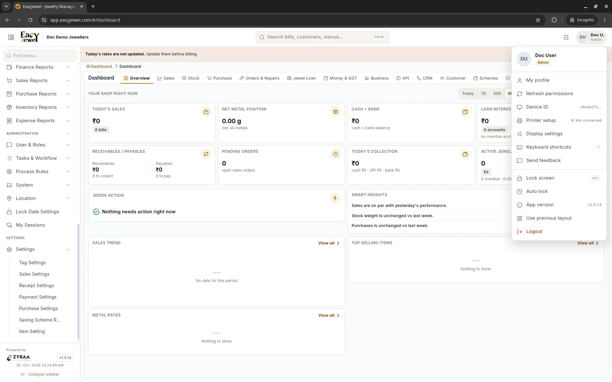This screenshot has width=612, height=382.
Task: Reload the page in the browser
Action: coord(30,20)
